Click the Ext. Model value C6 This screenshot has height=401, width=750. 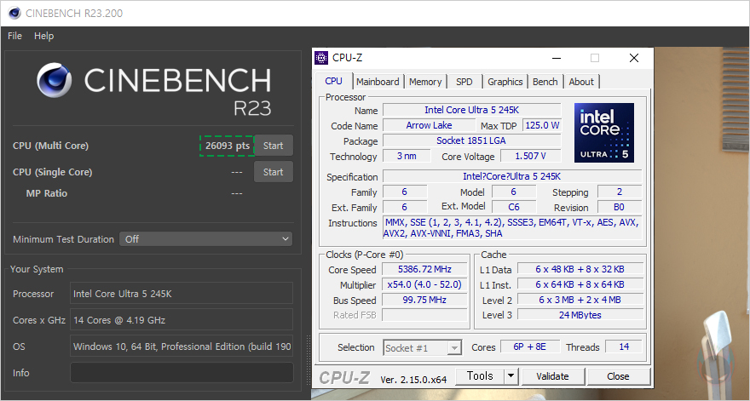[x=514, y=207]
